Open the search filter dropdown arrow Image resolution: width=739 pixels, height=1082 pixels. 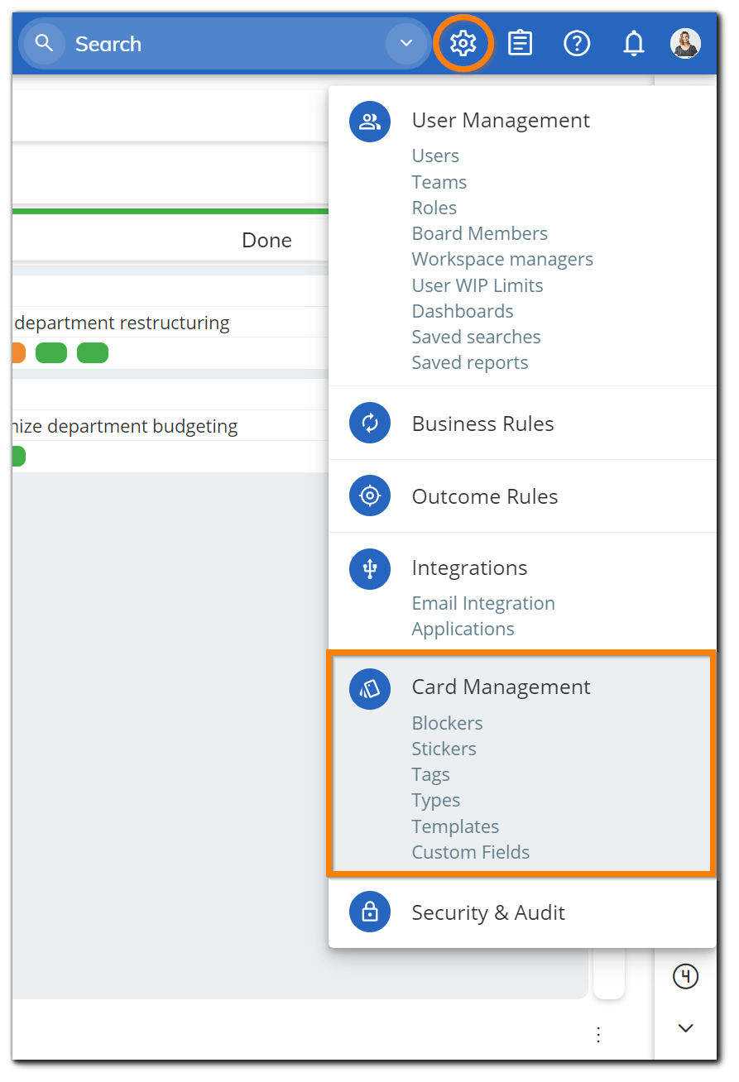405,43
